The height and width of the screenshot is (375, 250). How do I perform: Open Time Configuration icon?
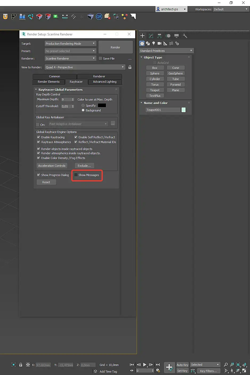pos(158,370)
